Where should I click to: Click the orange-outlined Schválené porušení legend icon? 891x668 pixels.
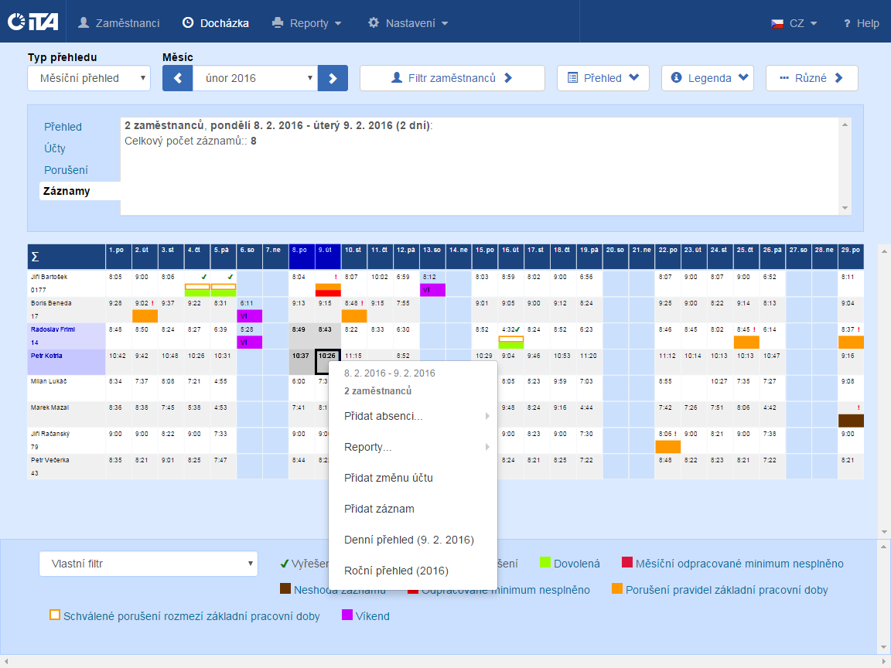tap(55, 615)
